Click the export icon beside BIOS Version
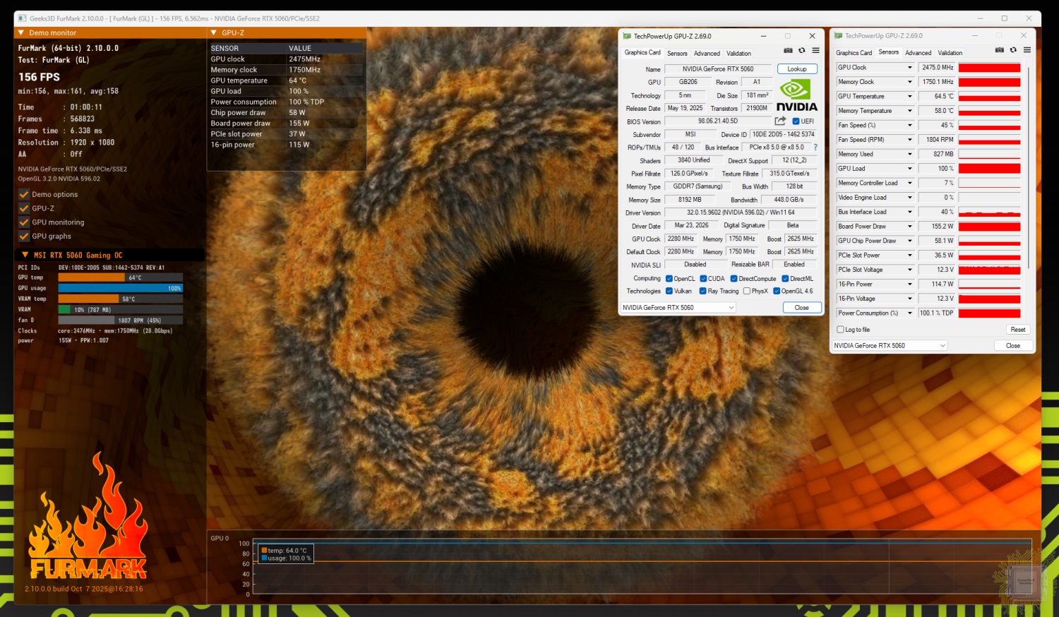Image resolution: width=1059 pixels, height=617 pixels. (x=780, y=121)
